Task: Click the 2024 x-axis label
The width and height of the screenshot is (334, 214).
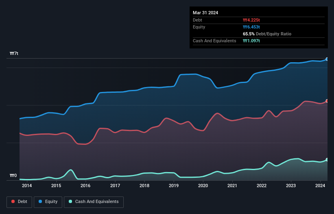Action: [x=320, y=186]
